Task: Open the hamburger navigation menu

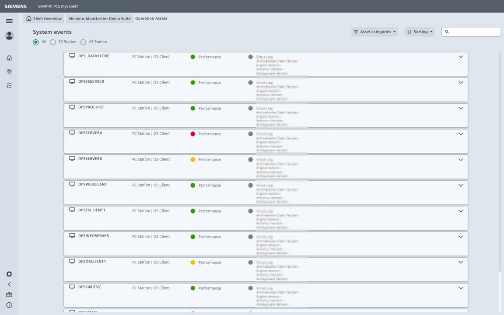Action: 9,21
